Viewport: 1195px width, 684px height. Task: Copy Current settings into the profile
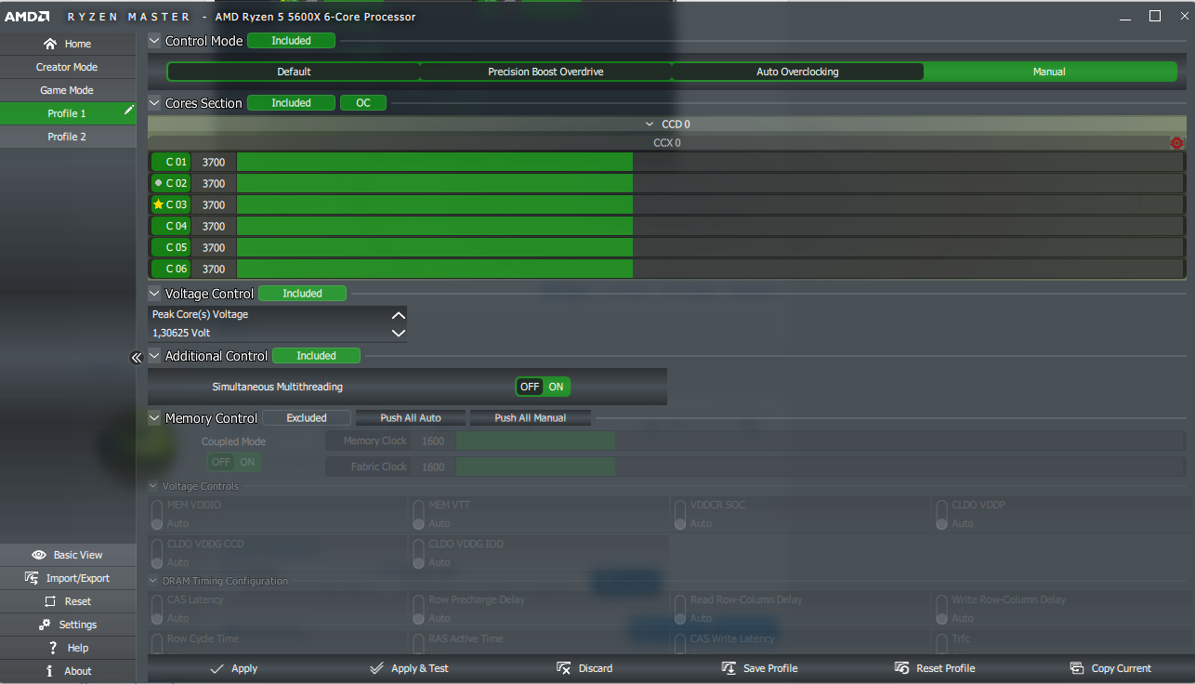coord(1110,668)
